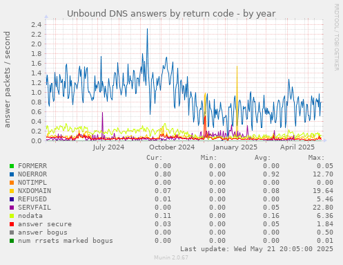Viewport: 343px width, 265px height.
Task: Select the FORMERR legend label
Action: click(x=32, y=166)
